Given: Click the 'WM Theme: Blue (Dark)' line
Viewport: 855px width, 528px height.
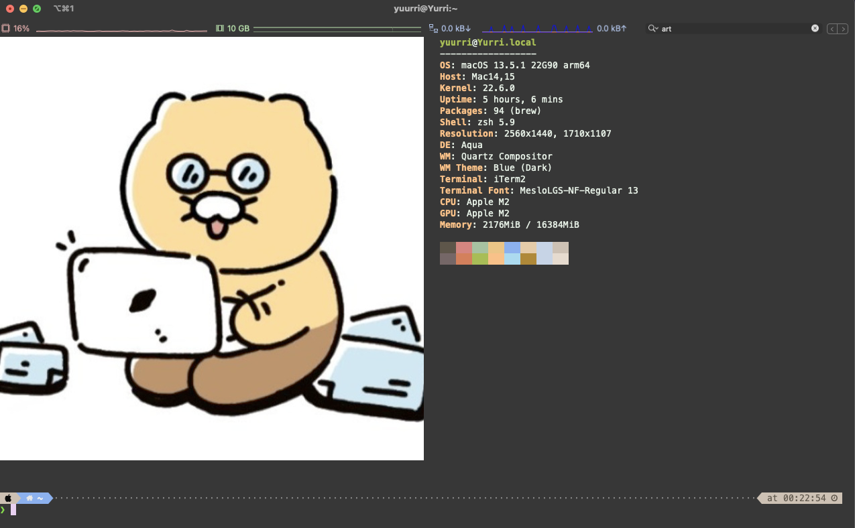Looking at the screenshot, I should 496,168.
